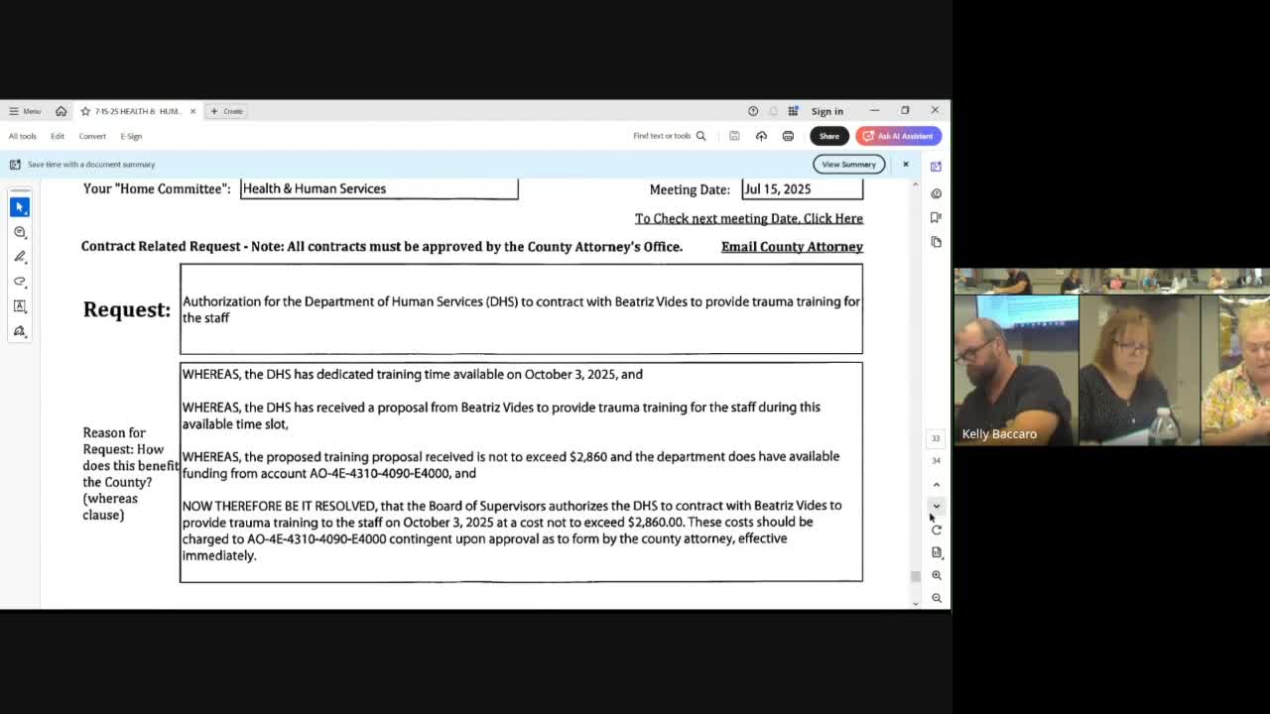
Task: Click the document summary banner icon
Action: (x=15, y=165)
